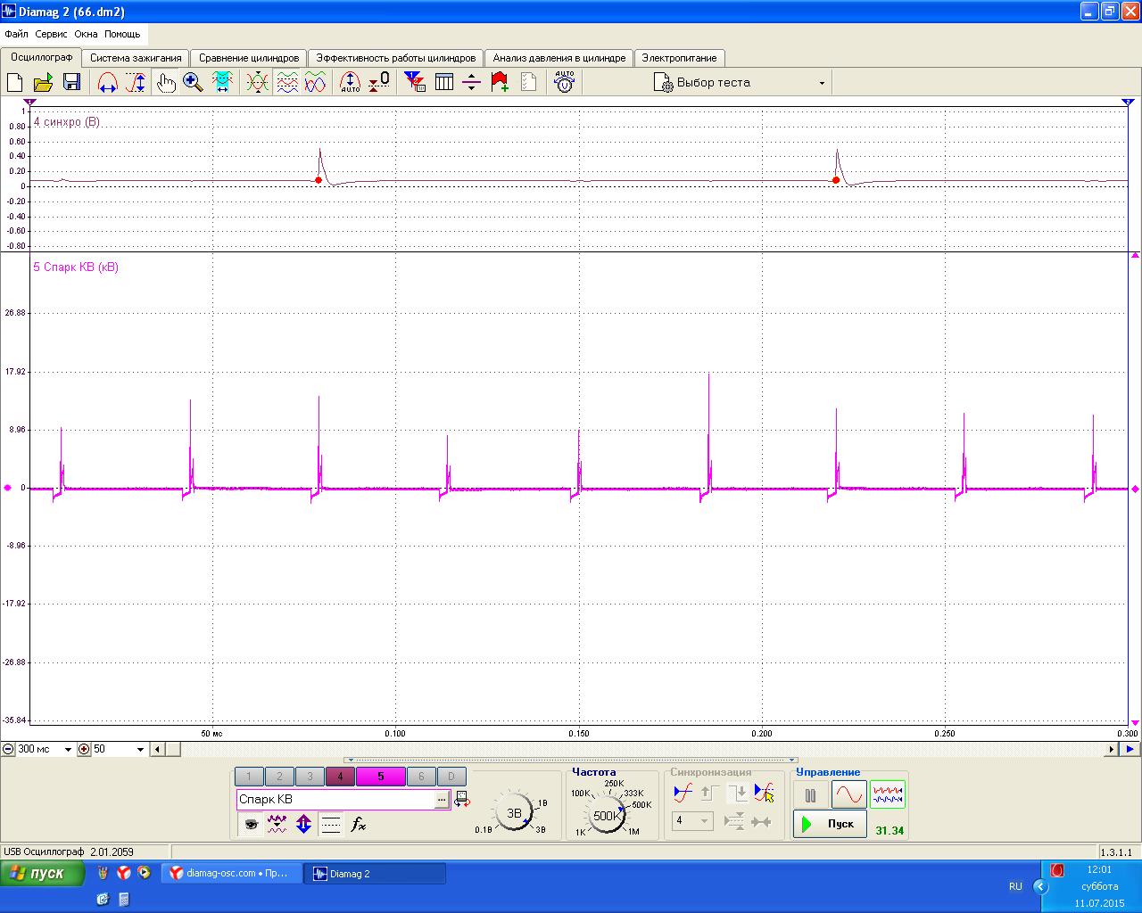Viewport: 1142px width, 913px height.
Task: Click the frequency 500K knob
Action: (607, 815)
